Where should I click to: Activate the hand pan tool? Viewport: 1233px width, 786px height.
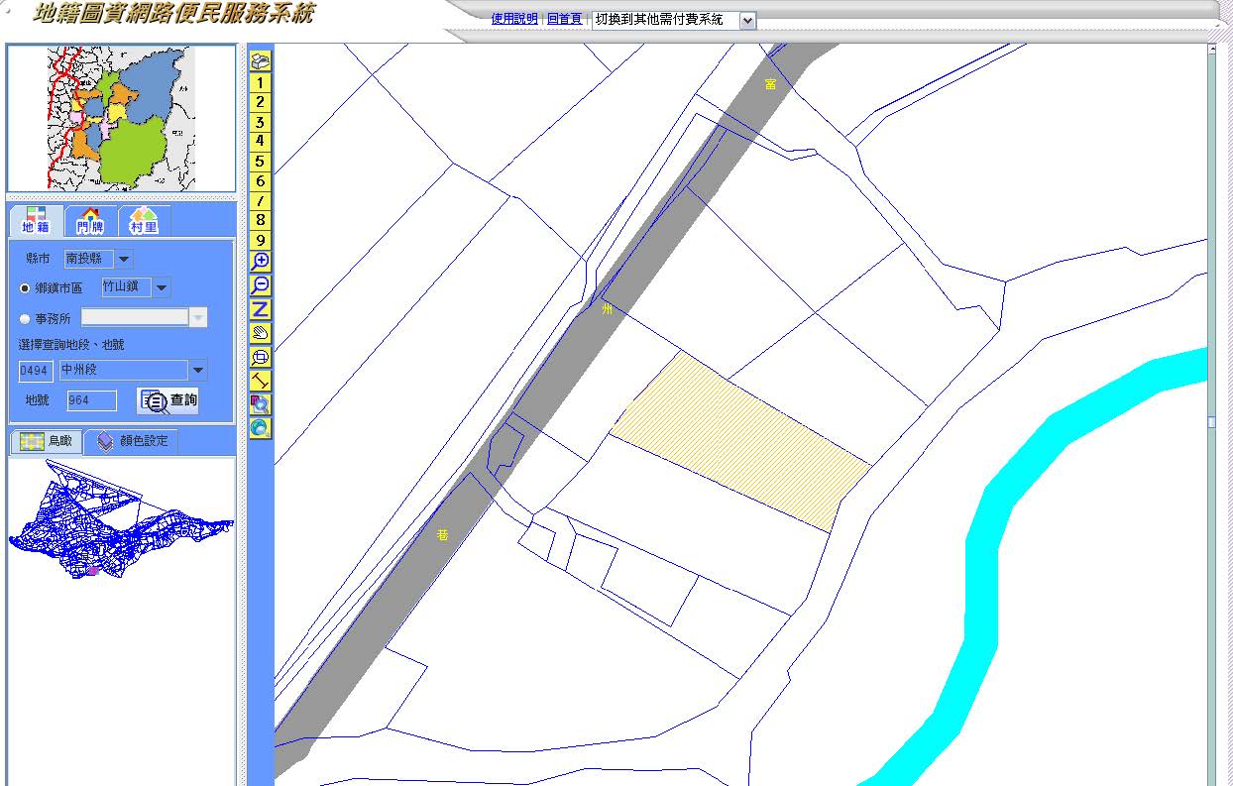pos(260,333)
